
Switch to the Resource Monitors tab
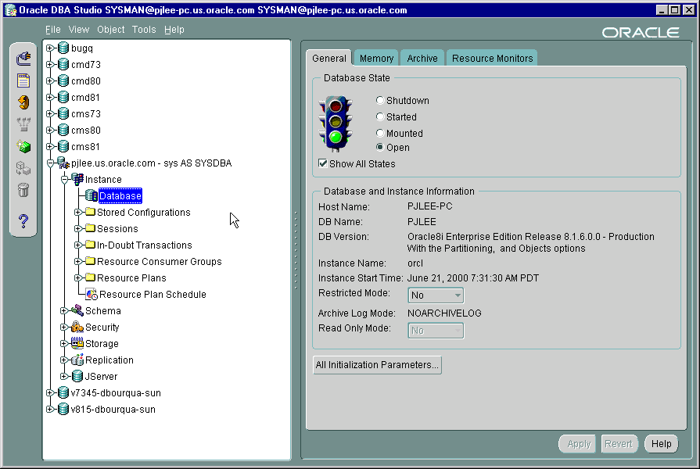(x=492, y=59)
